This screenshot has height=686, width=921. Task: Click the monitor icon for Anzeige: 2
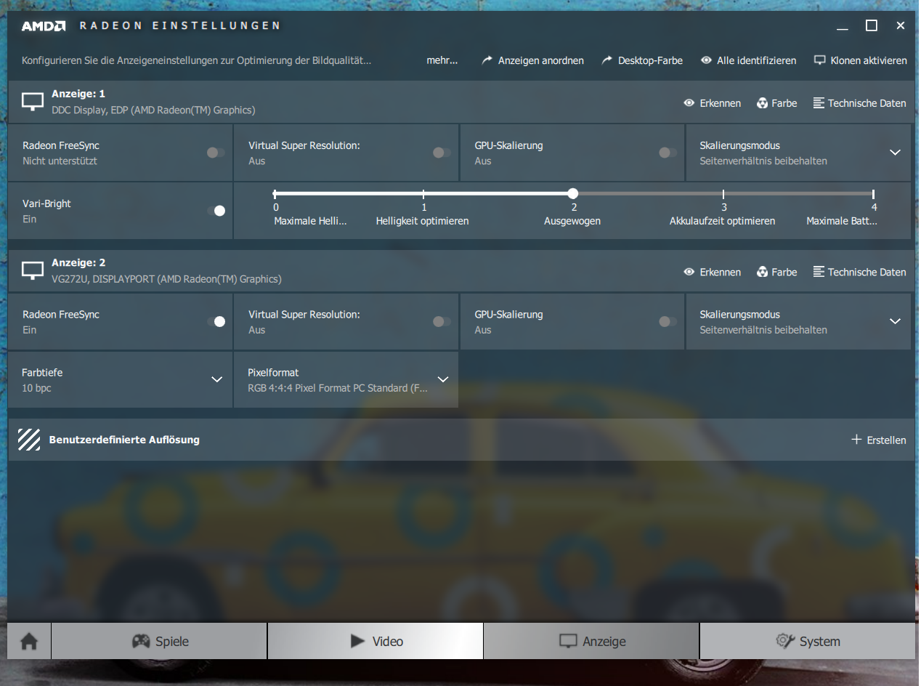(x=33, y=270)
